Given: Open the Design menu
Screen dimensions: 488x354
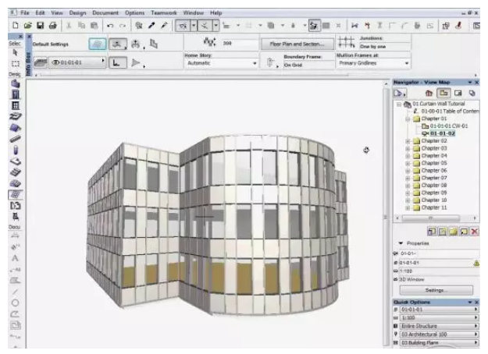Looking at the screenshot, I should coord(77,12).
